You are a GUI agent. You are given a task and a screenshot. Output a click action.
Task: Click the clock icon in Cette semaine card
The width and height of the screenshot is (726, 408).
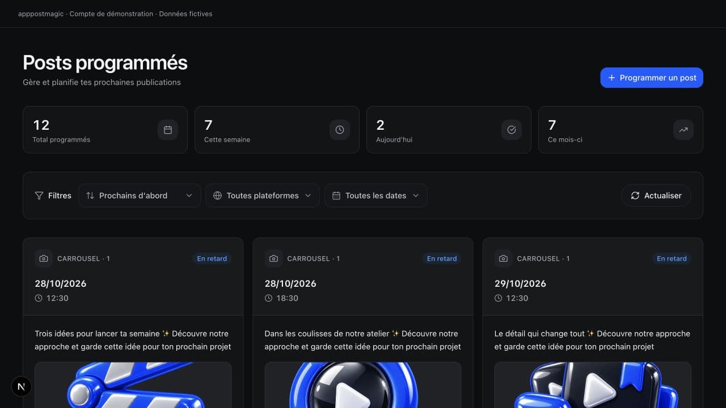(x=340, y=130)
